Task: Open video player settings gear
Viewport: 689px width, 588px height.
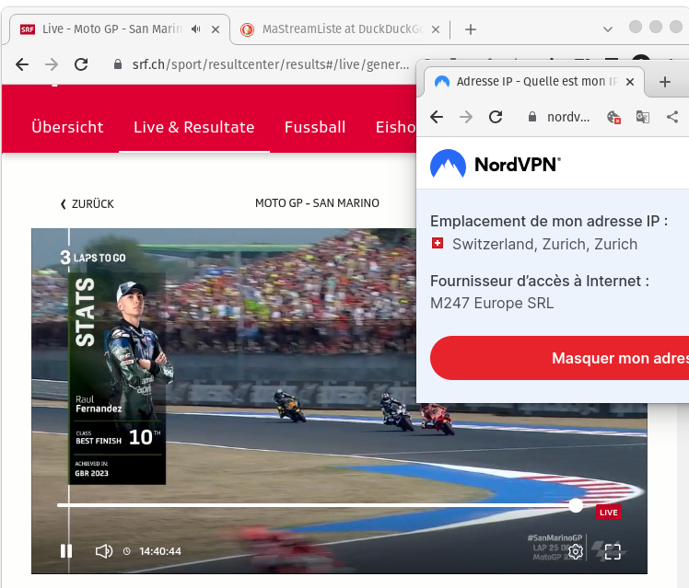Action: pos(575,551)
